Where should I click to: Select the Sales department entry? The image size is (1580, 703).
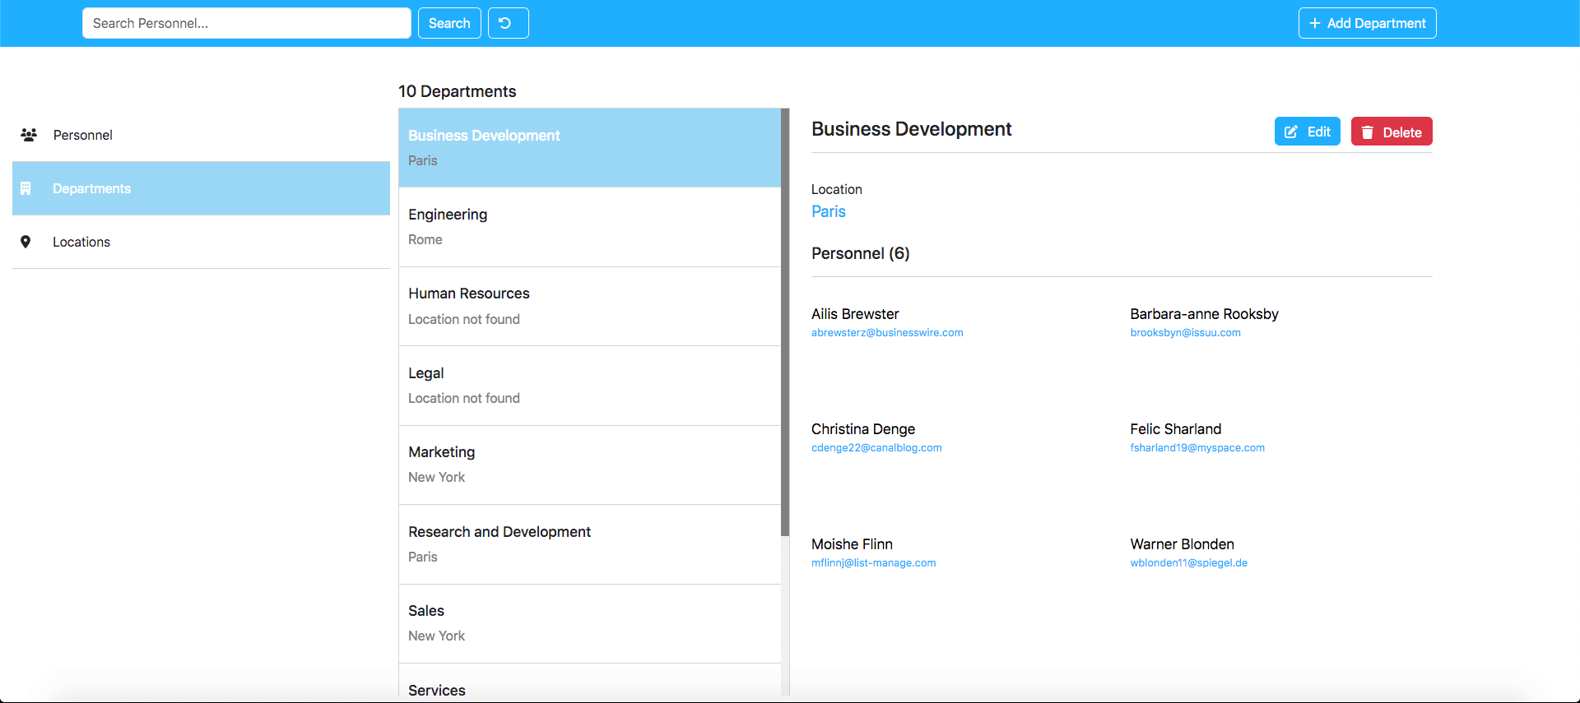pyautogui.click(x=589, y=623)
